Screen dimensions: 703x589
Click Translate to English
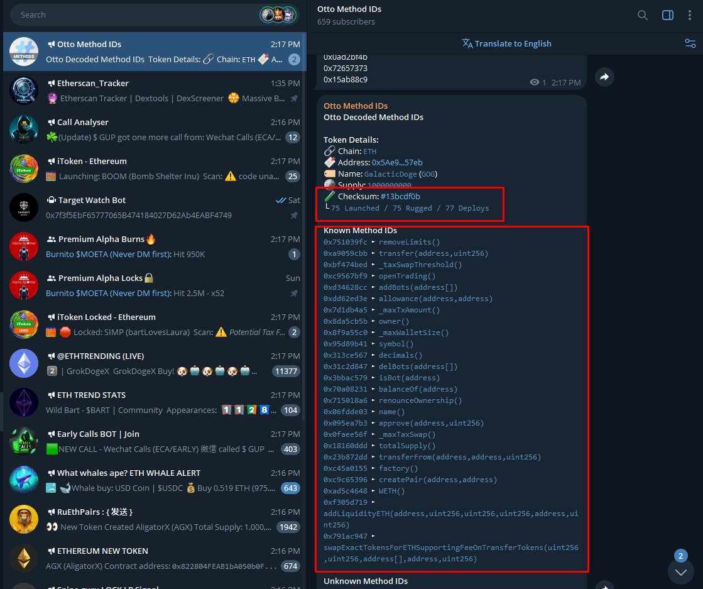click(x=506, y=43)
